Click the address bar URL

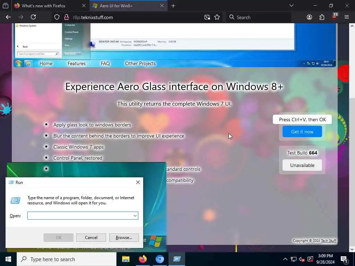tap(93, 17)
